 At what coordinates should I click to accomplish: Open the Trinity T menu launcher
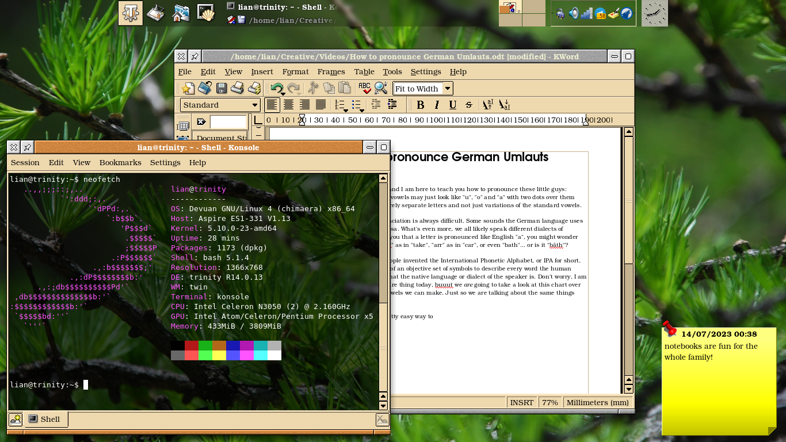pos(131,13)
